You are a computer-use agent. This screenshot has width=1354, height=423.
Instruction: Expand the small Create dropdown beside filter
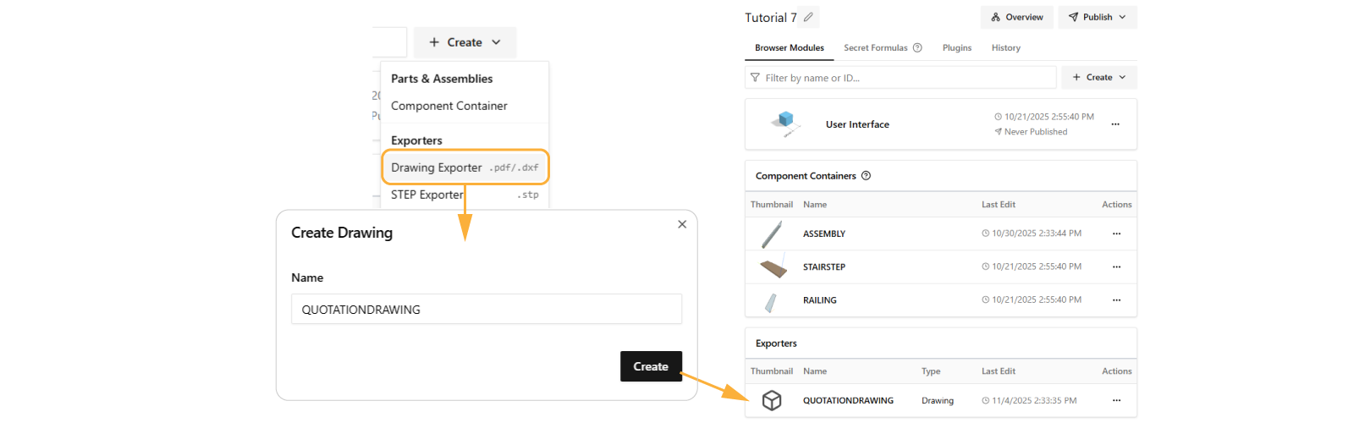pos(1098,77)
